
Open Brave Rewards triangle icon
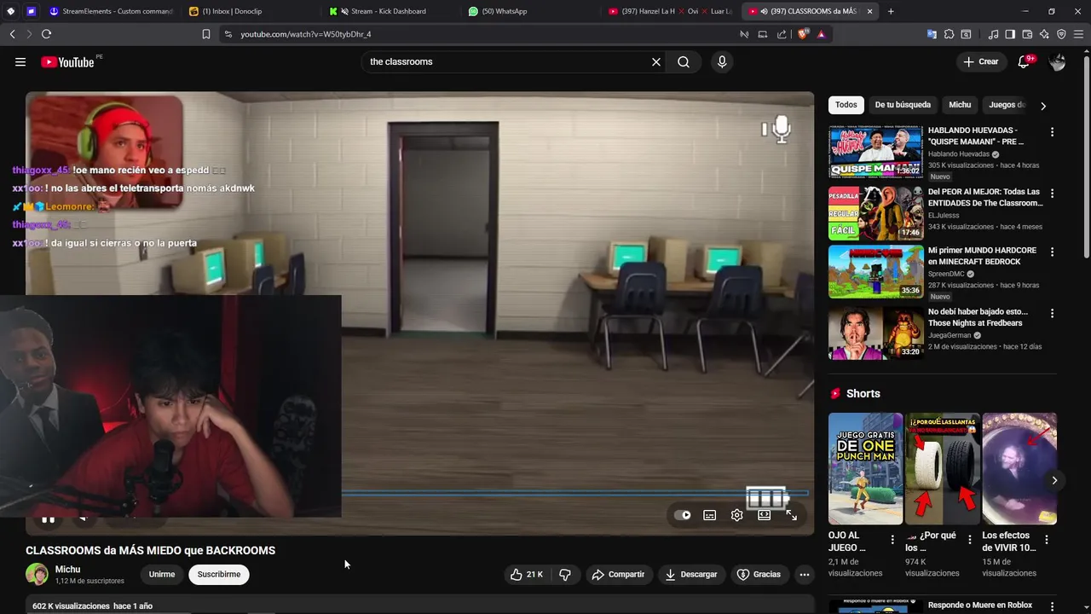[x=821, y=34]
